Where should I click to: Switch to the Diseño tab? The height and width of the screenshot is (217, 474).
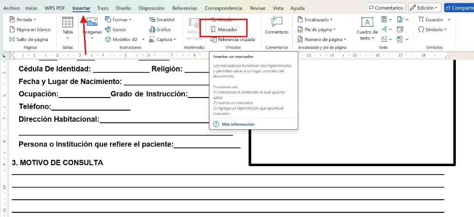(x=124, y=8)
